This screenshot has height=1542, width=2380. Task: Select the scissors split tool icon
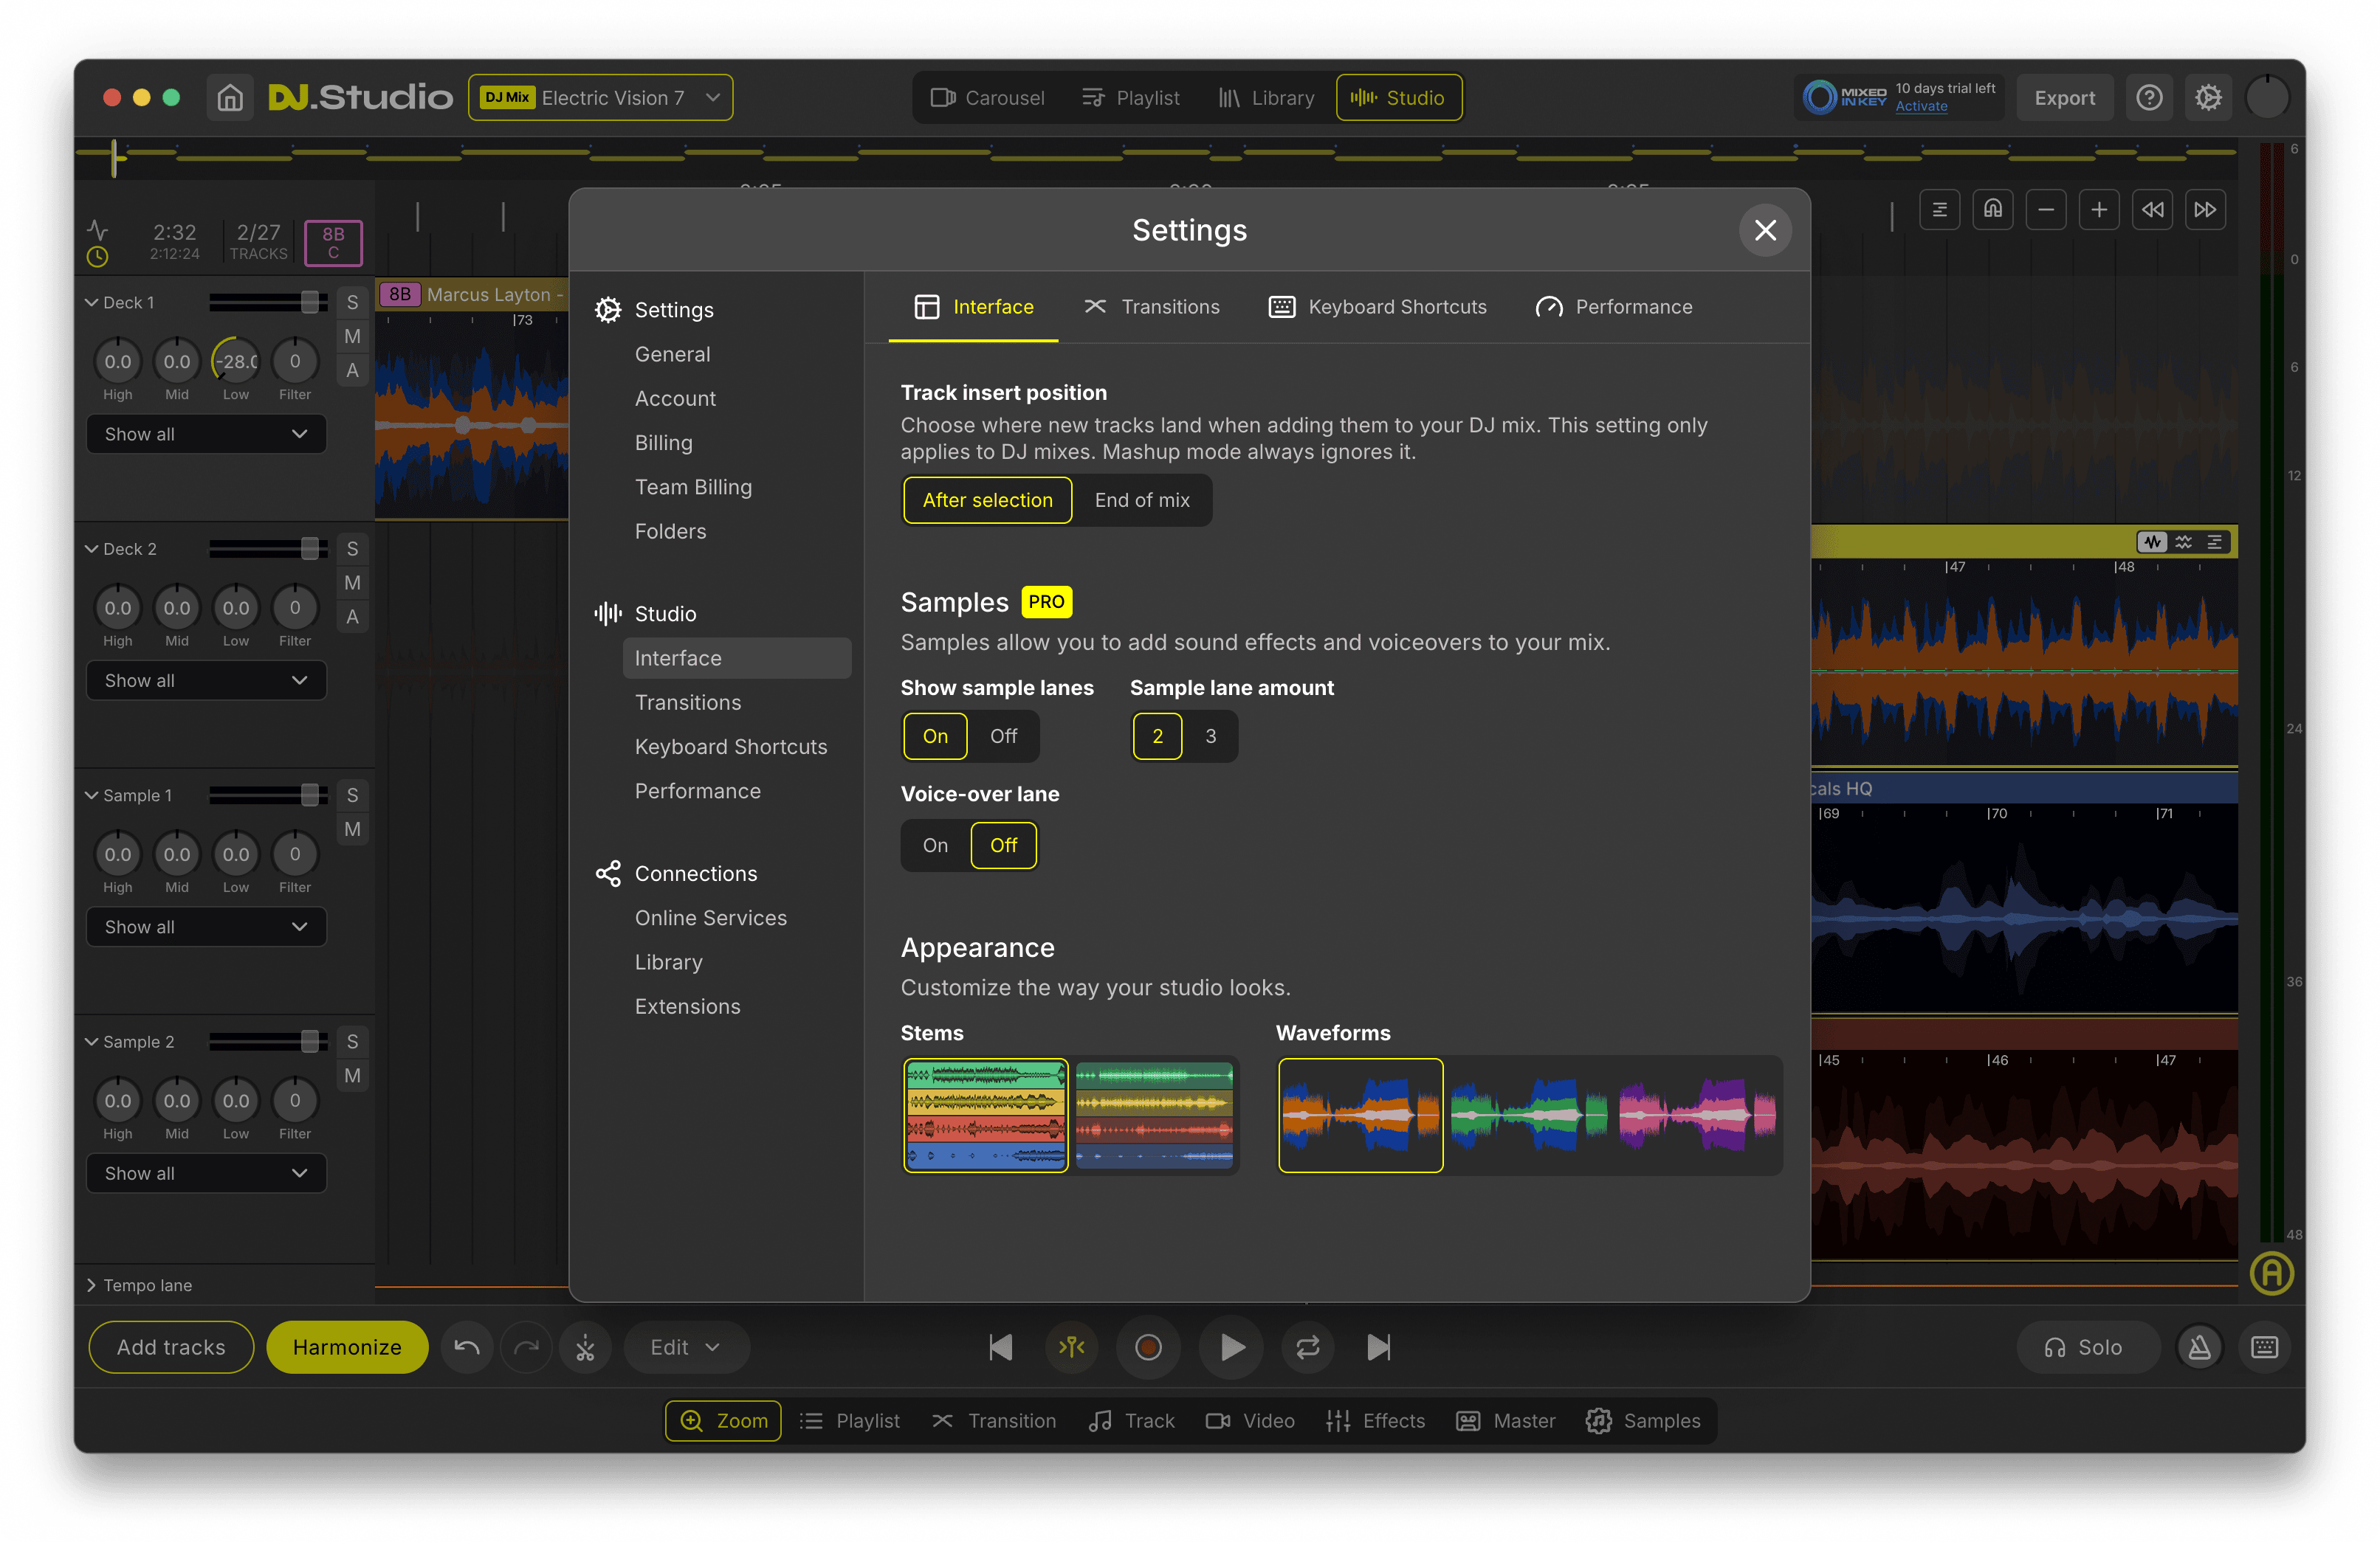585,1347
